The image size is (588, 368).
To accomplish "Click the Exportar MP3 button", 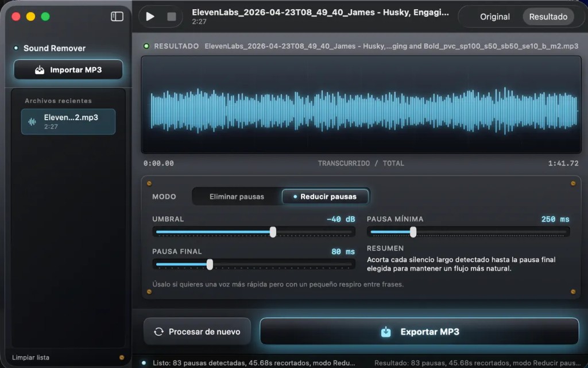I will pyautogui.click(x=419, y=332).
